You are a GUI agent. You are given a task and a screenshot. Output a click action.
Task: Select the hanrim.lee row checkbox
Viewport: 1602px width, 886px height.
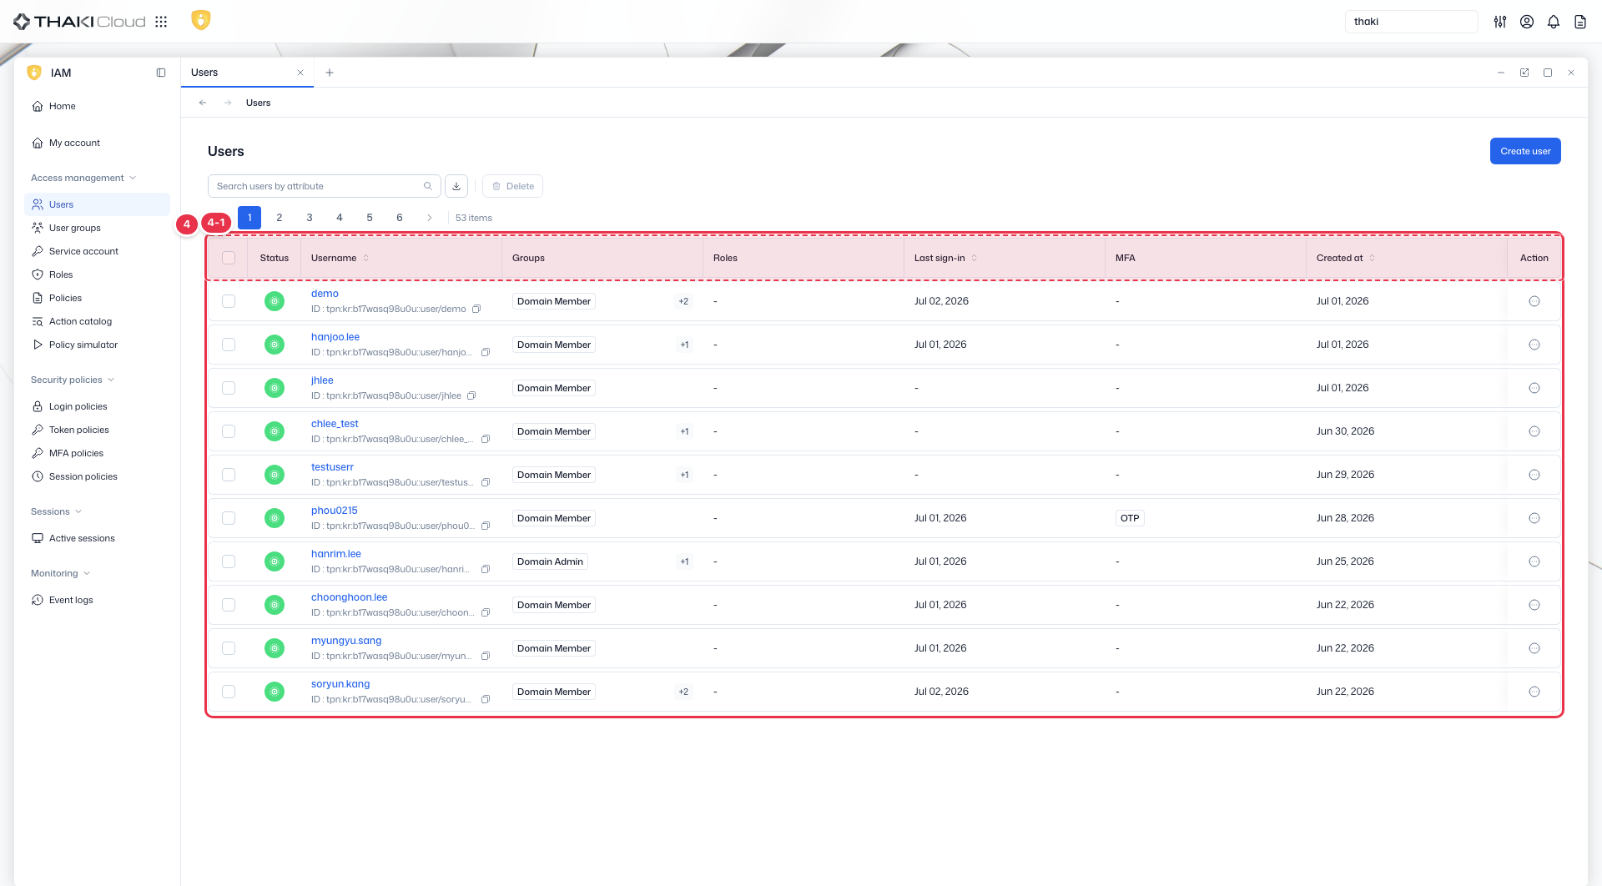pos(229,561)
